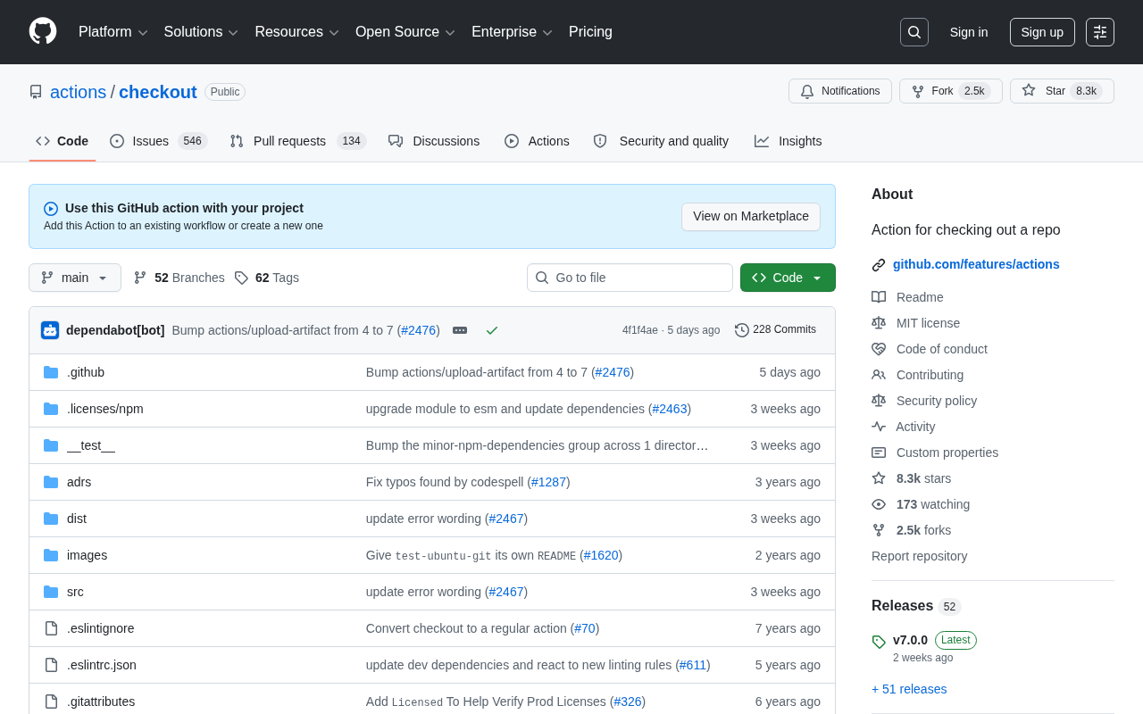The width and height of the screenshot is (1143, 714).
Task: Click the scale icon beside MIT license
Action: click(x=879, y=323)
